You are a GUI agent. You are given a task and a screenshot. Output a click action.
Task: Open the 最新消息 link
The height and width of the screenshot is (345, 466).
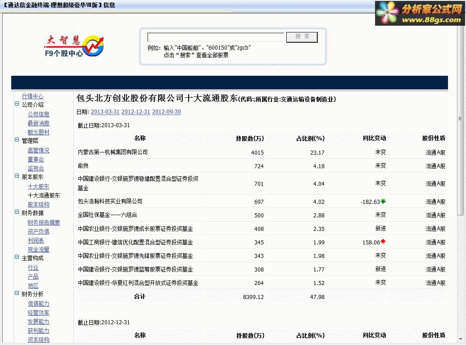38,123
